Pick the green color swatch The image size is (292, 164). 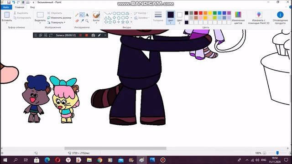(x=215, y=13)
